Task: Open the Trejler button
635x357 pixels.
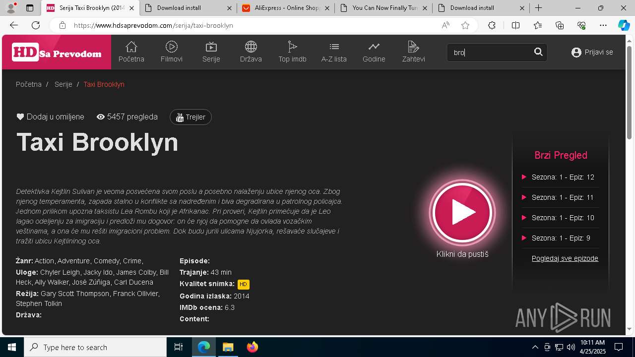Action: (190, 117)
